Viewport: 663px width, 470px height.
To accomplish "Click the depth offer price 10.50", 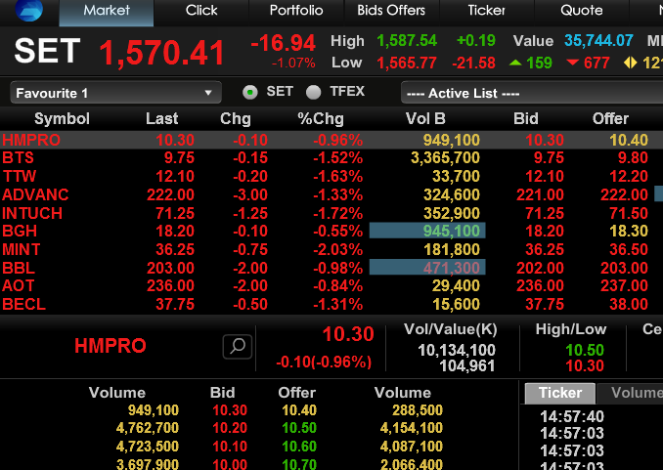I will [299, 428].
